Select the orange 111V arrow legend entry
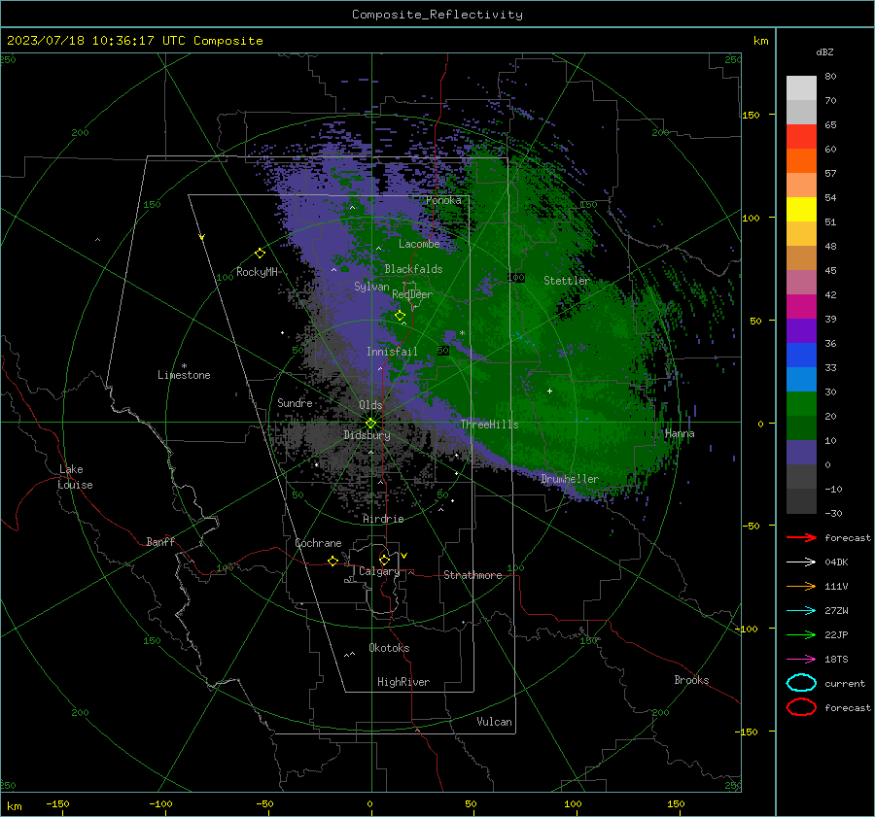The height and width of the screenshot is (817, 875). coord(801,586)
